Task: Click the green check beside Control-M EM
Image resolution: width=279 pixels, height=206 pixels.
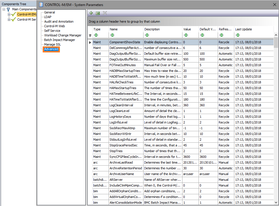Action: tap(13, 14)
